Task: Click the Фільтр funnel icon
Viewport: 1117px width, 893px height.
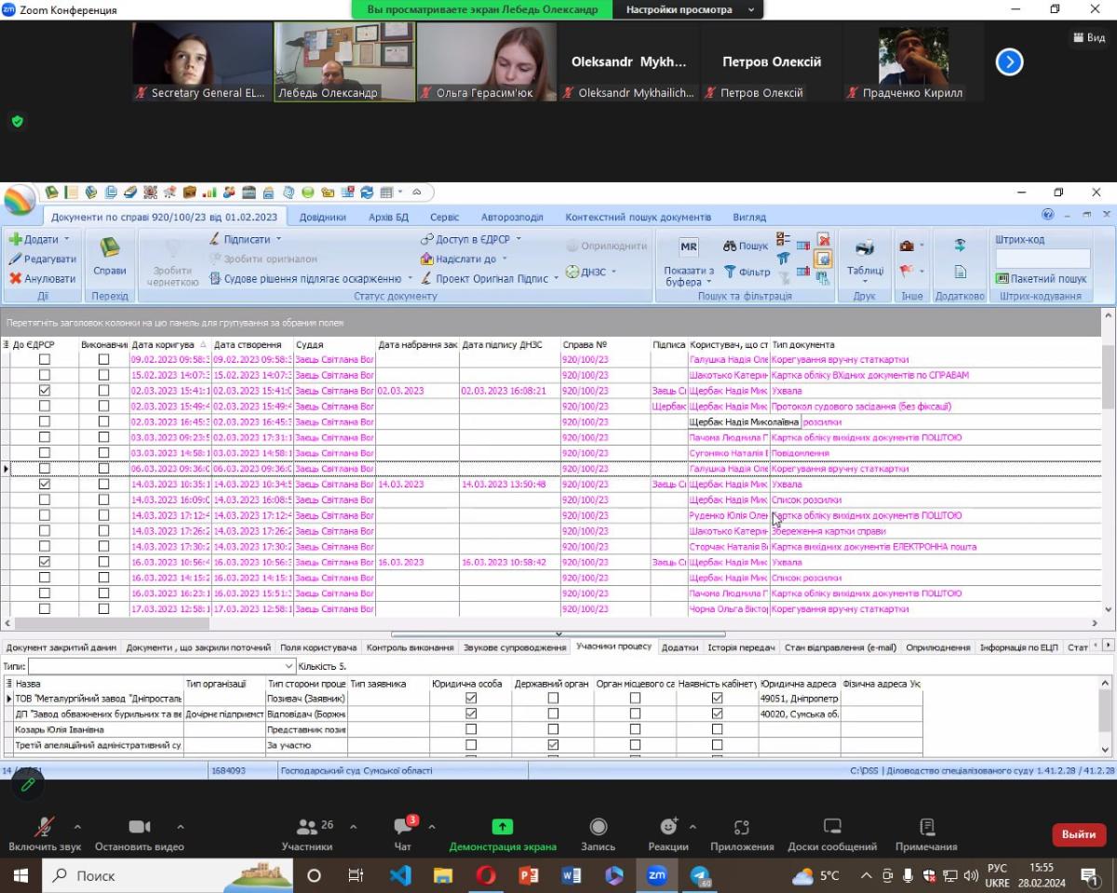Action: coord(730,272)
